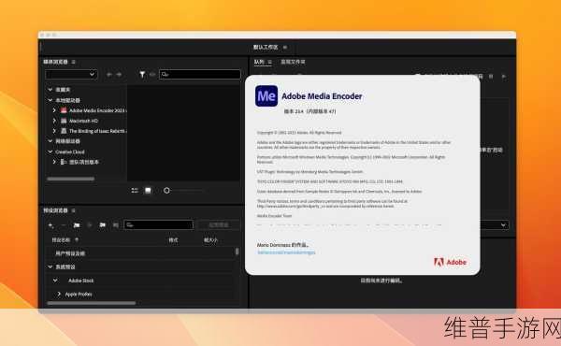The width and height of the screenshot is (561, 346).
Task: Click the back arrow in media browser
Action: pyautogui.click(x=109, y=75)
